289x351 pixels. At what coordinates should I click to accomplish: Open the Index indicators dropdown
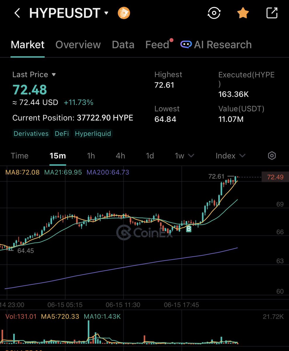click(230, 156)
